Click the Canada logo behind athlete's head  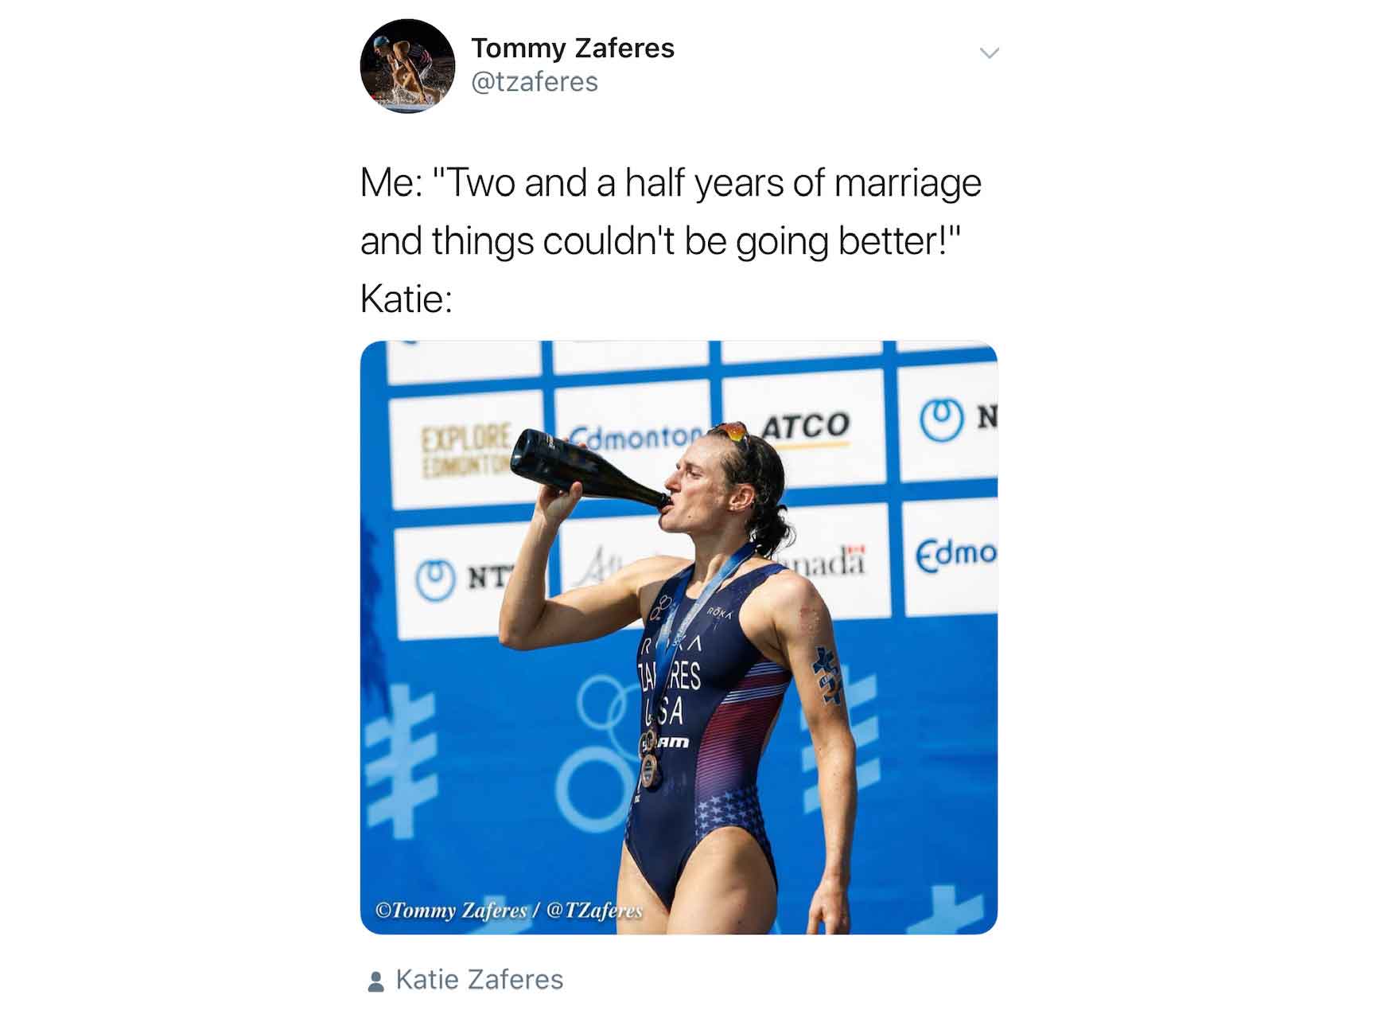point(827,561)
